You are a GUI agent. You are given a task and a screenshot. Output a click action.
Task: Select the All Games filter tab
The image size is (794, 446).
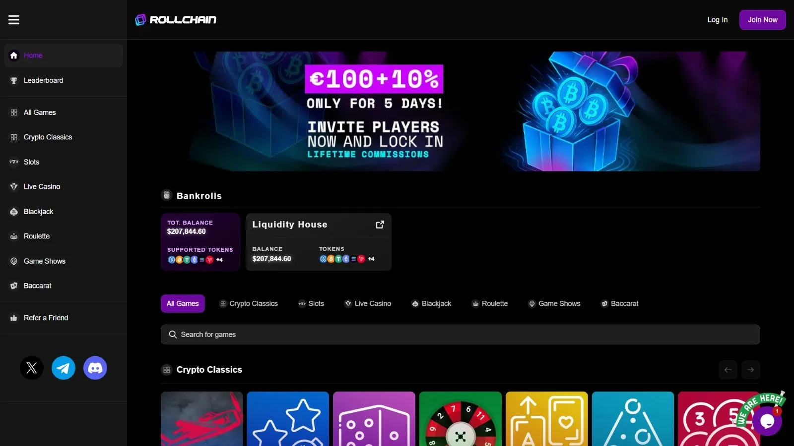183,304
